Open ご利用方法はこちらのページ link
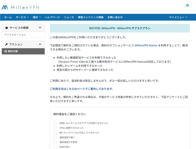Viewport: 196px width, 149px height. click(81, 89)
